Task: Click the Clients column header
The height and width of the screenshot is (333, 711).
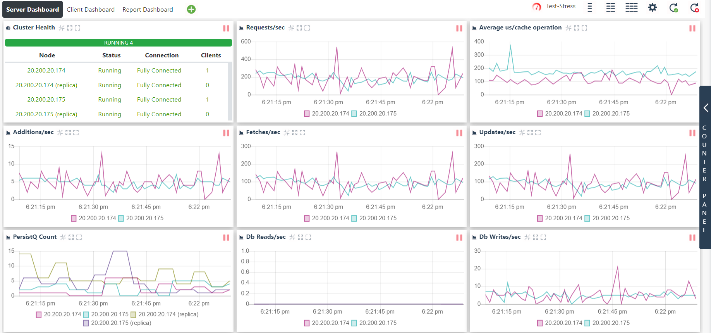Action: tap(211, 55)
